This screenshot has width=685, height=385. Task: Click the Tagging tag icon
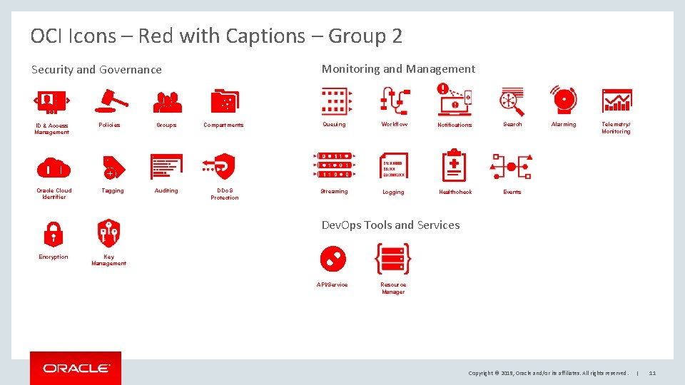coord(113,167)
